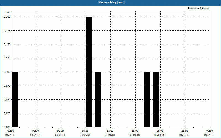
Task: Select the 0,125 y-axis label
Action: pos(7,58)
